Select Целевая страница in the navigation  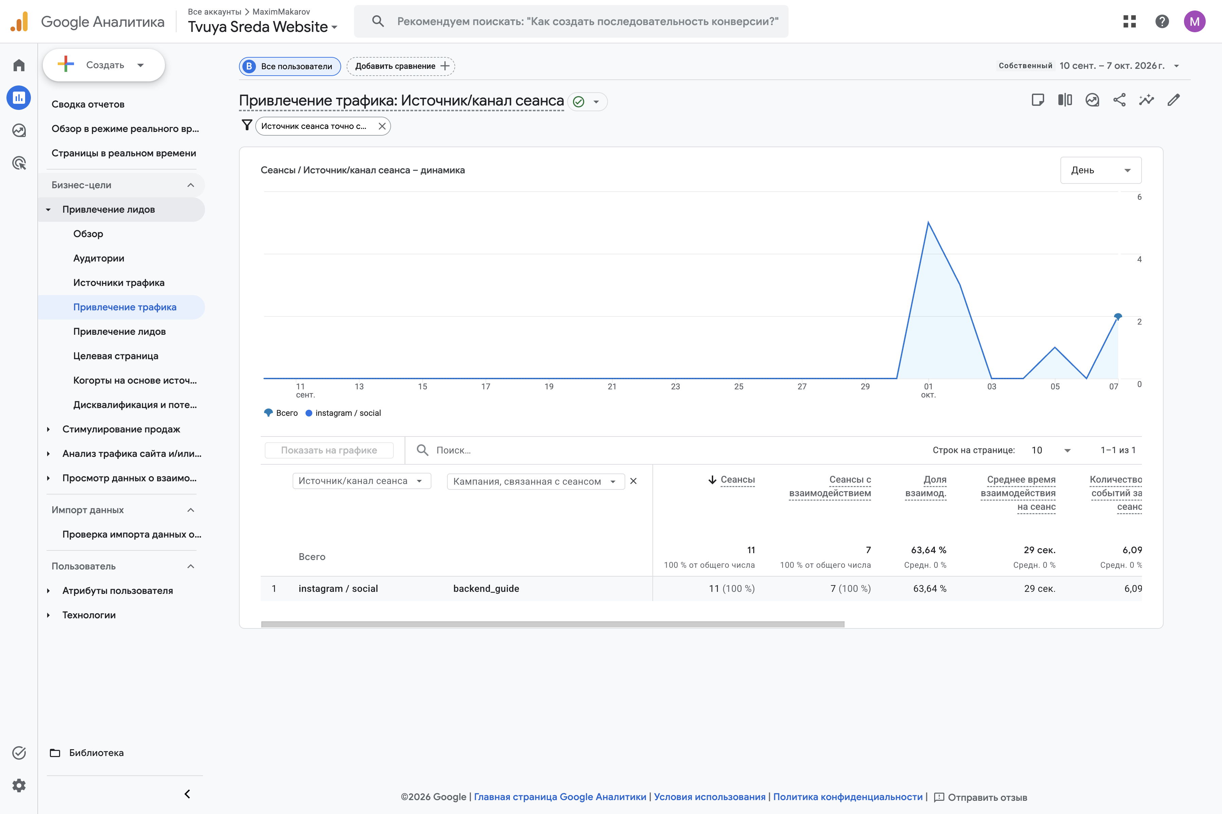115,355
